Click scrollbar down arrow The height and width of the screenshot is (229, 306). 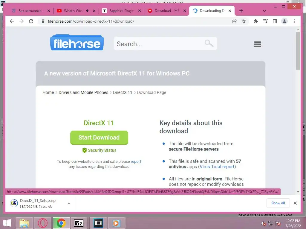pos(298,192)
